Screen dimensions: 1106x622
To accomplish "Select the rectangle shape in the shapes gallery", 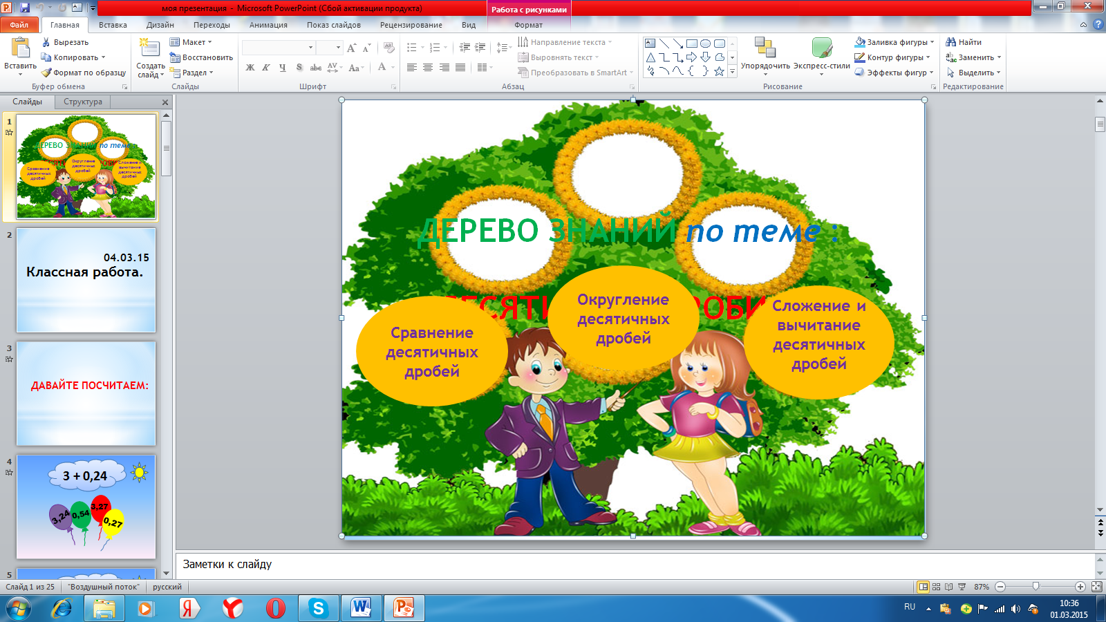I will [x=691, y=44].
